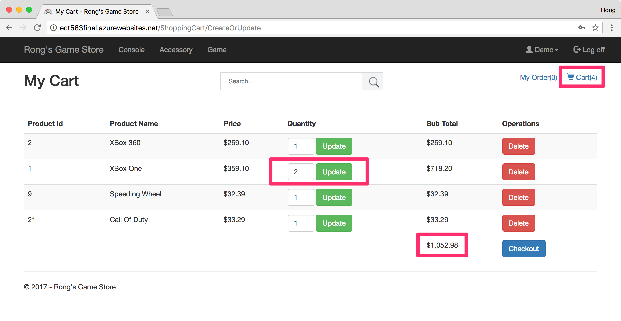The width and height of the screenshot is (621, 321).
Task: Click quantity field for Speeding Wheel
Action: pyautogui.click(x=301, y=197)
